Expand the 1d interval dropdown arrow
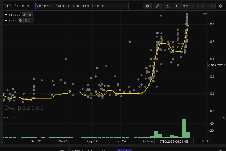 [x=212, y=6]
